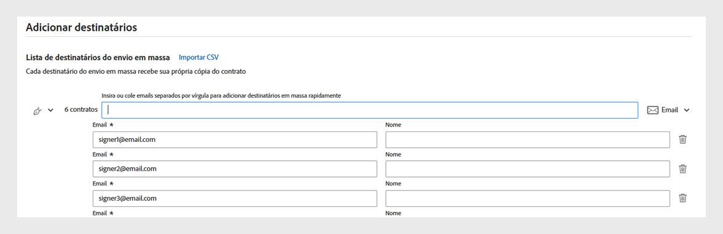Click the Nome field for signer2
This screenshot has width=723, height=234.
pyautogui.click(x=528, y=168)
